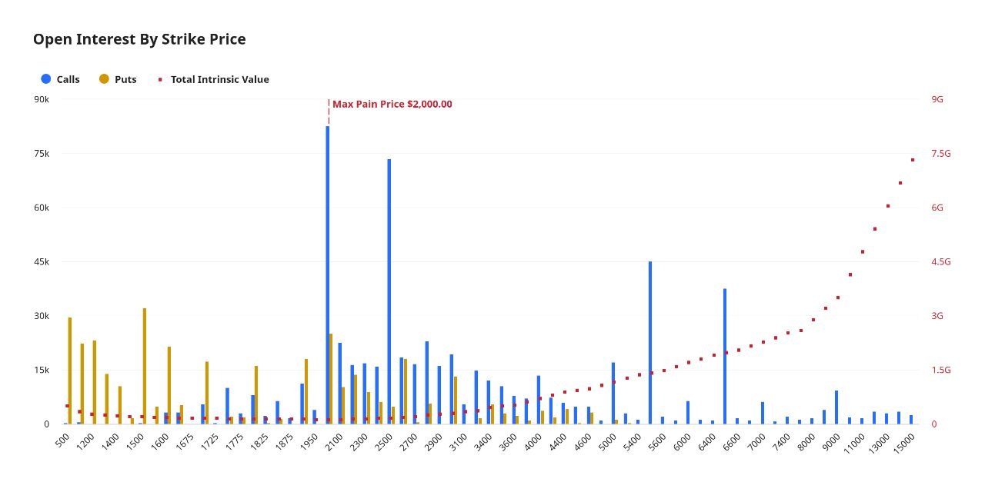Click the 1.5G right axis label

tap(941, 371)
